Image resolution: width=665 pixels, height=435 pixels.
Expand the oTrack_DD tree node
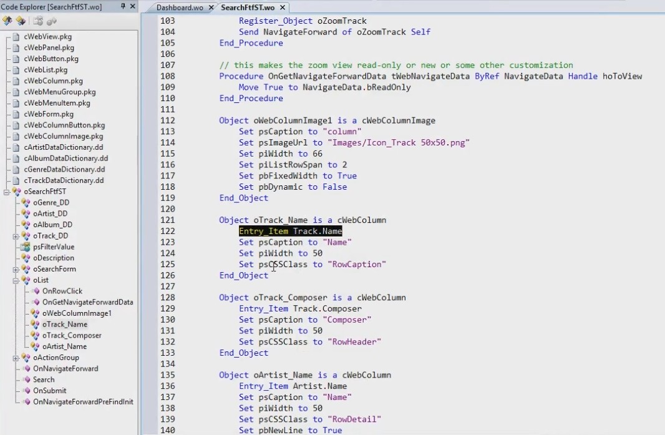[x=16, y=236]
